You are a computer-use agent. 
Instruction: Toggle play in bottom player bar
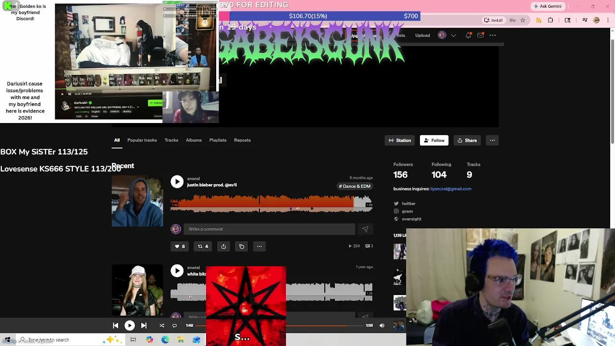[130, 326]
